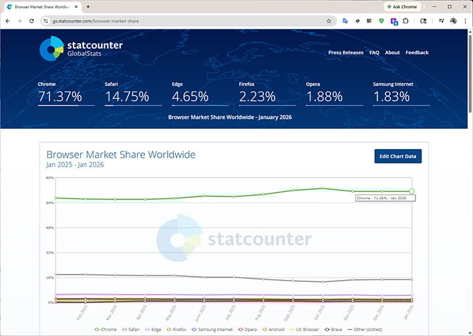
Task: Click the January 2026 banner caption
Action: pos(230,118)
